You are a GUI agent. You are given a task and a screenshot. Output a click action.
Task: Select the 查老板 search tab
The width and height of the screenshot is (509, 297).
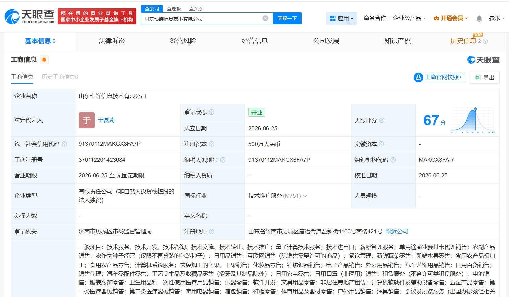pyautogui.click(x=174, y=9)
